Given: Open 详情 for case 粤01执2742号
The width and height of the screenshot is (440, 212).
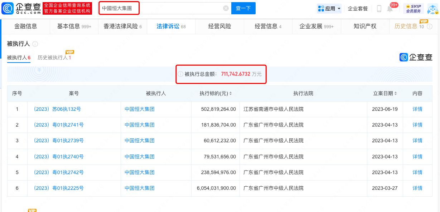Looking at the screenshot, I should click(x=417, y=172).
